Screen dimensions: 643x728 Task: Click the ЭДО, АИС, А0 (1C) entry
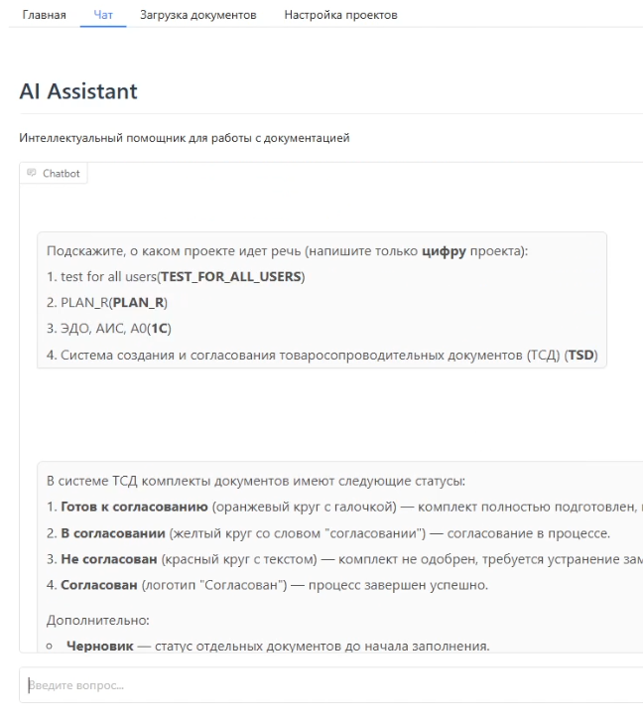click(109, 329)
